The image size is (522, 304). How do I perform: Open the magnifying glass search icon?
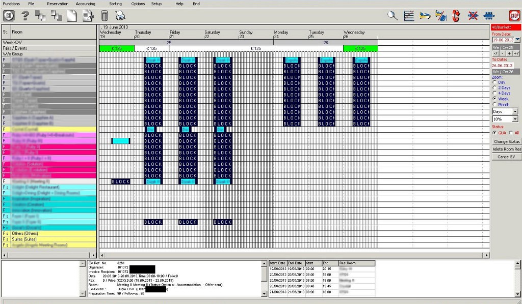(x=393, y=16)
